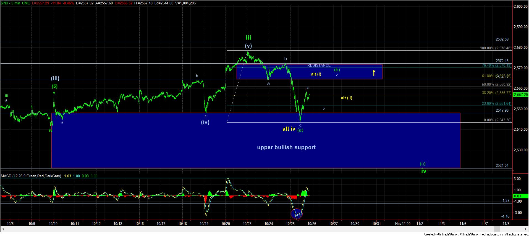Select the RESISTANCE text label
The image size is (529, 236).
tap(319, 65)
